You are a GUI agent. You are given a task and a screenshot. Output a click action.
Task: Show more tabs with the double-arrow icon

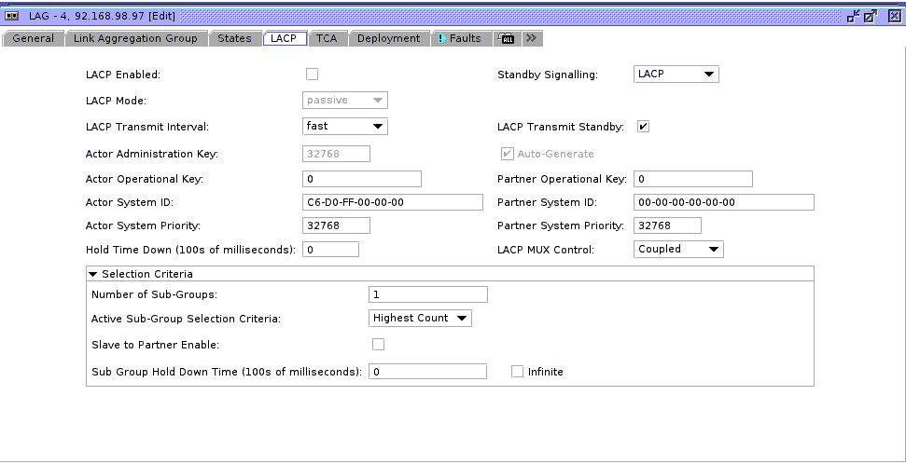pyautogui.click(x=531, y=38)
